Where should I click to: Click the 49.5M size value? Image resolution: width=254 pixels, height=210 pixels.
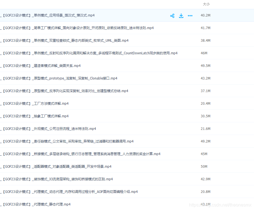[205, 66]
